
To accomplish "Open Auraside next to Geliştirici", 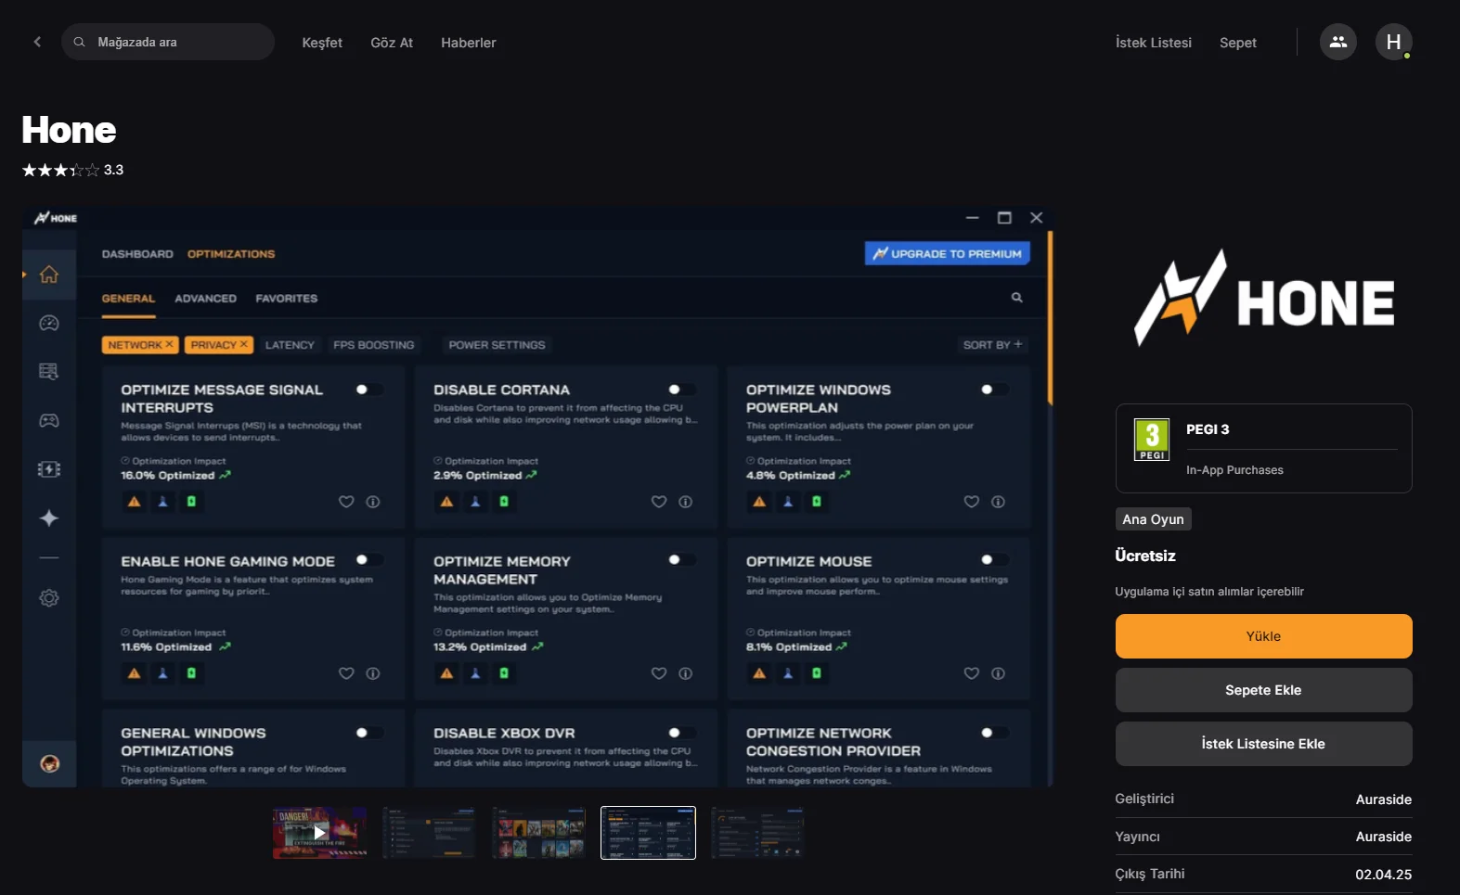I will coord(1384,799).
